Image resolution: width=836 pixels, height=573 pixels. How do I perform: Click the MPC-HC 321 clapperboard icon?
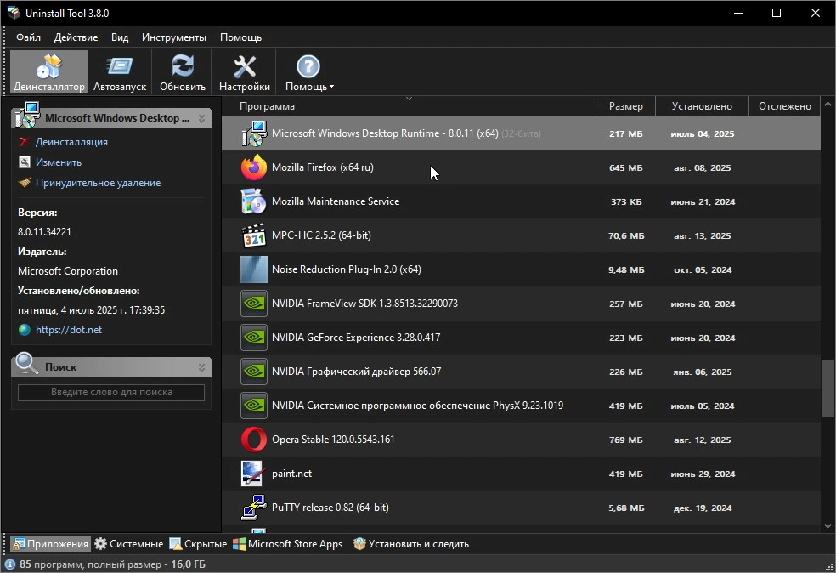254,235
